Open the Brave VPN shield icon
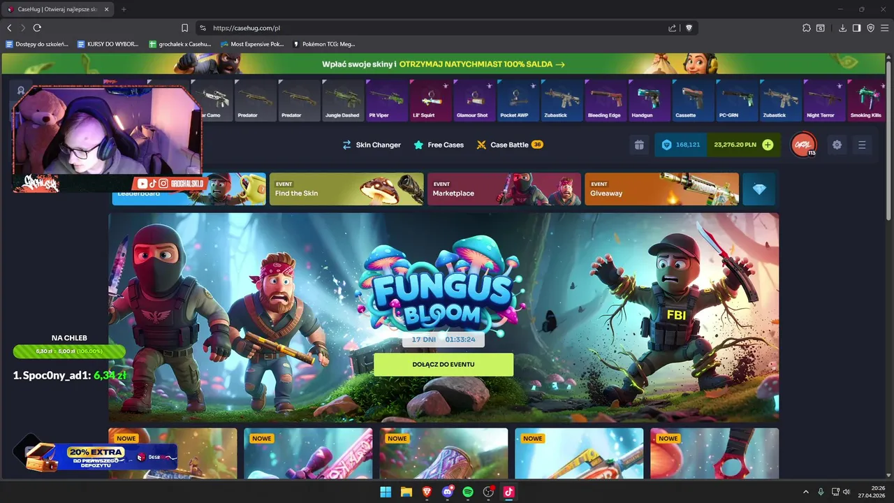894x503 pixels. pyautogui.click(x=870, y=28)
